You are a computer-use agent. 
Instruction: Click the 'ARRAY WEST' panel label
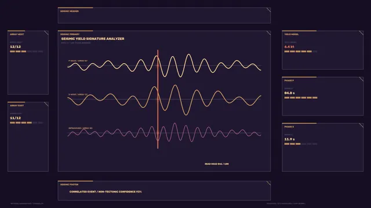pyautogui.click(x=17, y=34)
